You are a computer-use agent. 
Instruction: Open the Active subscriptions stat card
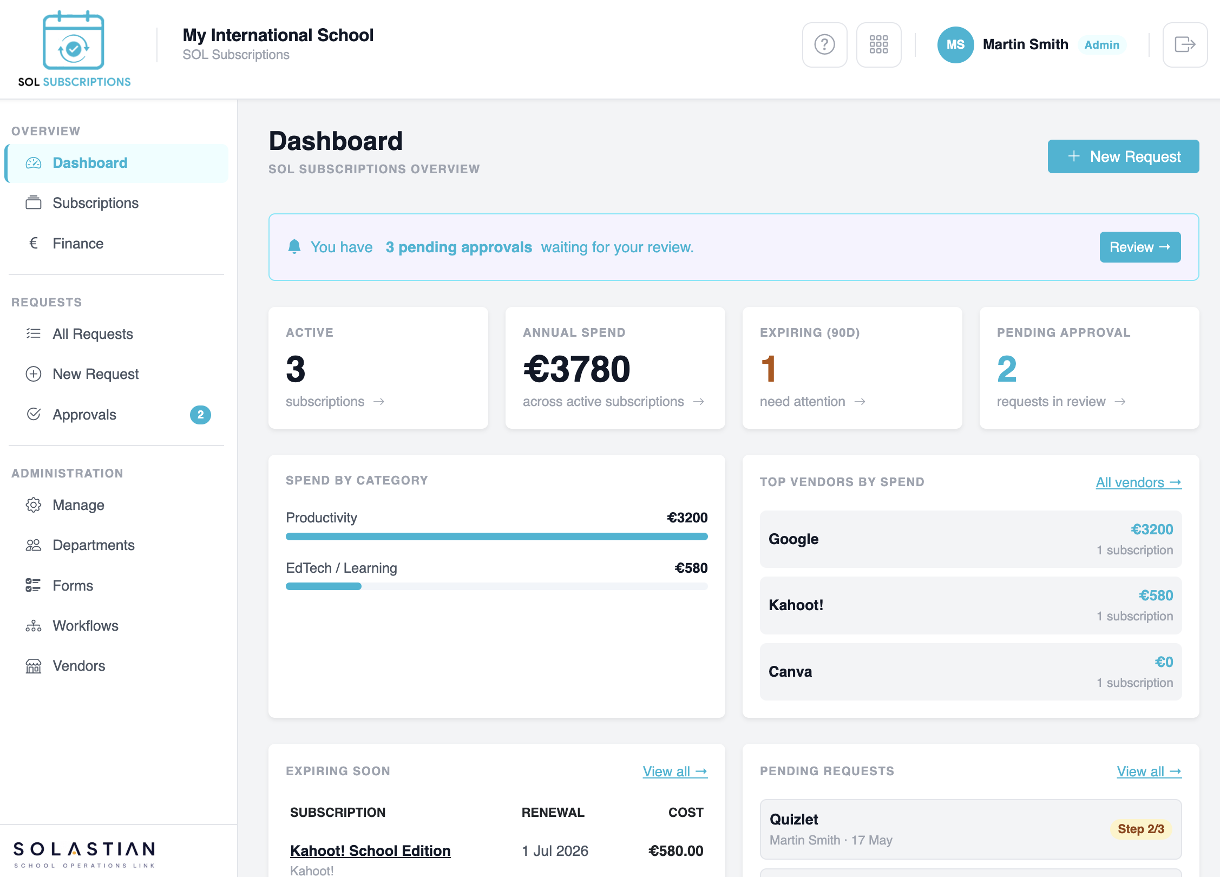[x=378, y=368]
